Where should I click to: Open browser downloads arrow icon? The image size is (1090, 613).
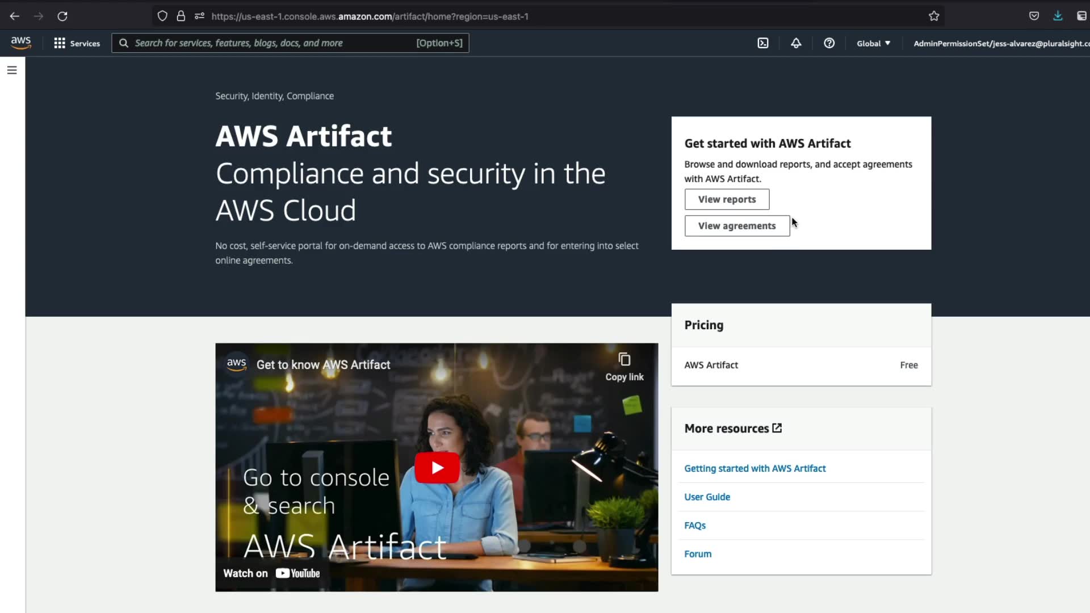pyautogui.click(x=1058, y=16)
